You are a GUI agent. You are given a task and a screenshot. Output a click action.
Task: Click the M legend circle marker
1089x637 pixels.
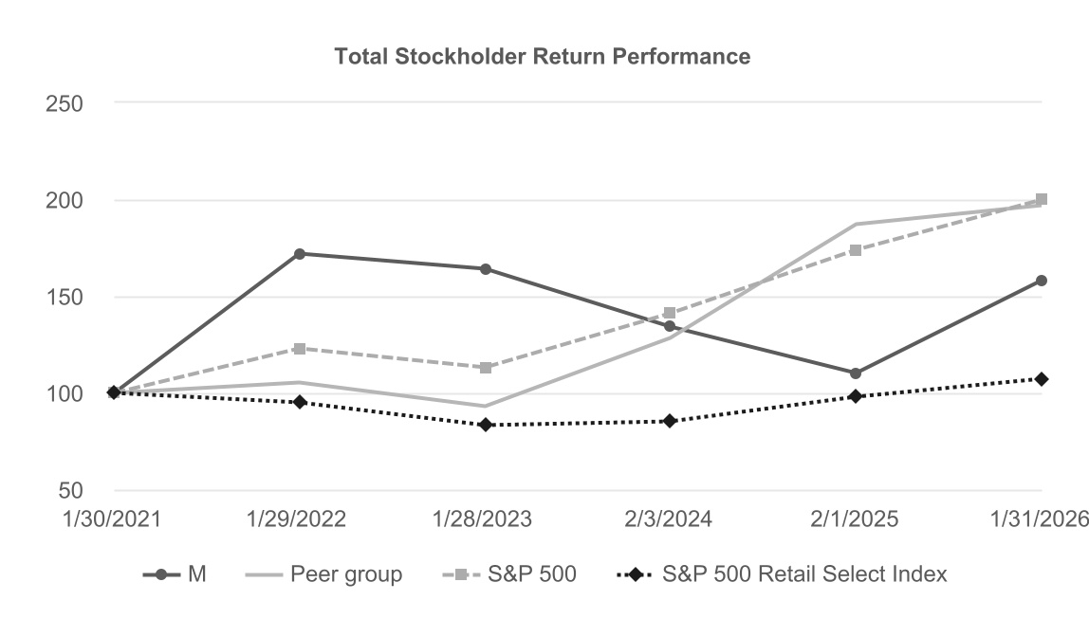coord(161,574)
